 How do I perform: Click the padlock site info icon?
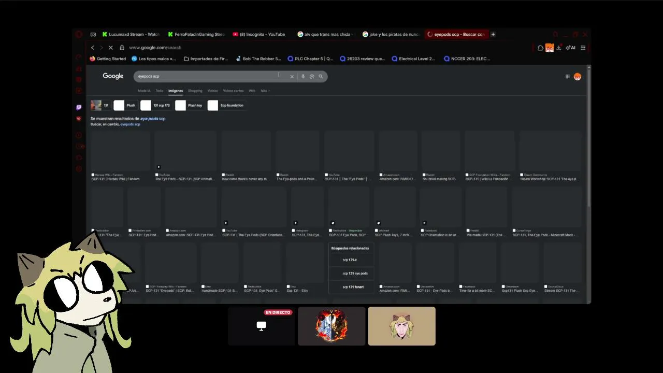(x=122, y=48)
